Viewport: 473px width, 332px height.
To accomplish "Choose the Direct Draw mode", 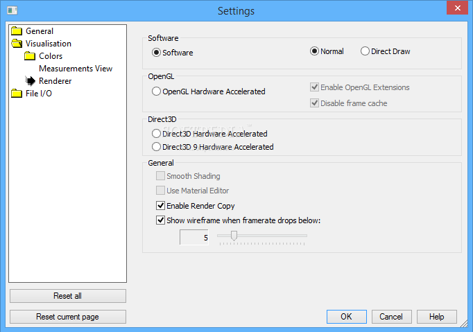I will click(x=365, y=51).
